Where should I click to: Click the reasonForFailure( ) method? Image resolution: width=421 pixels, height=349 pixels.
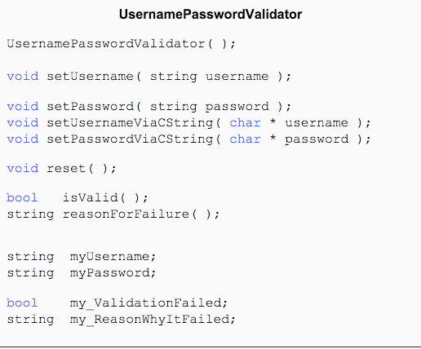click(x=141, y=214)
